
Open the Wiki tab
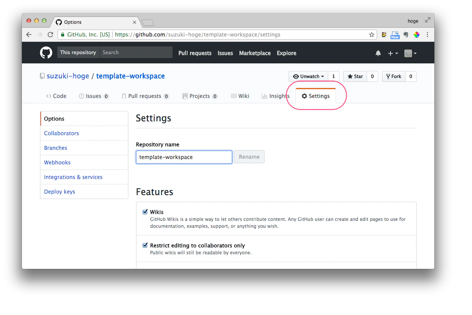pos(240,96)
